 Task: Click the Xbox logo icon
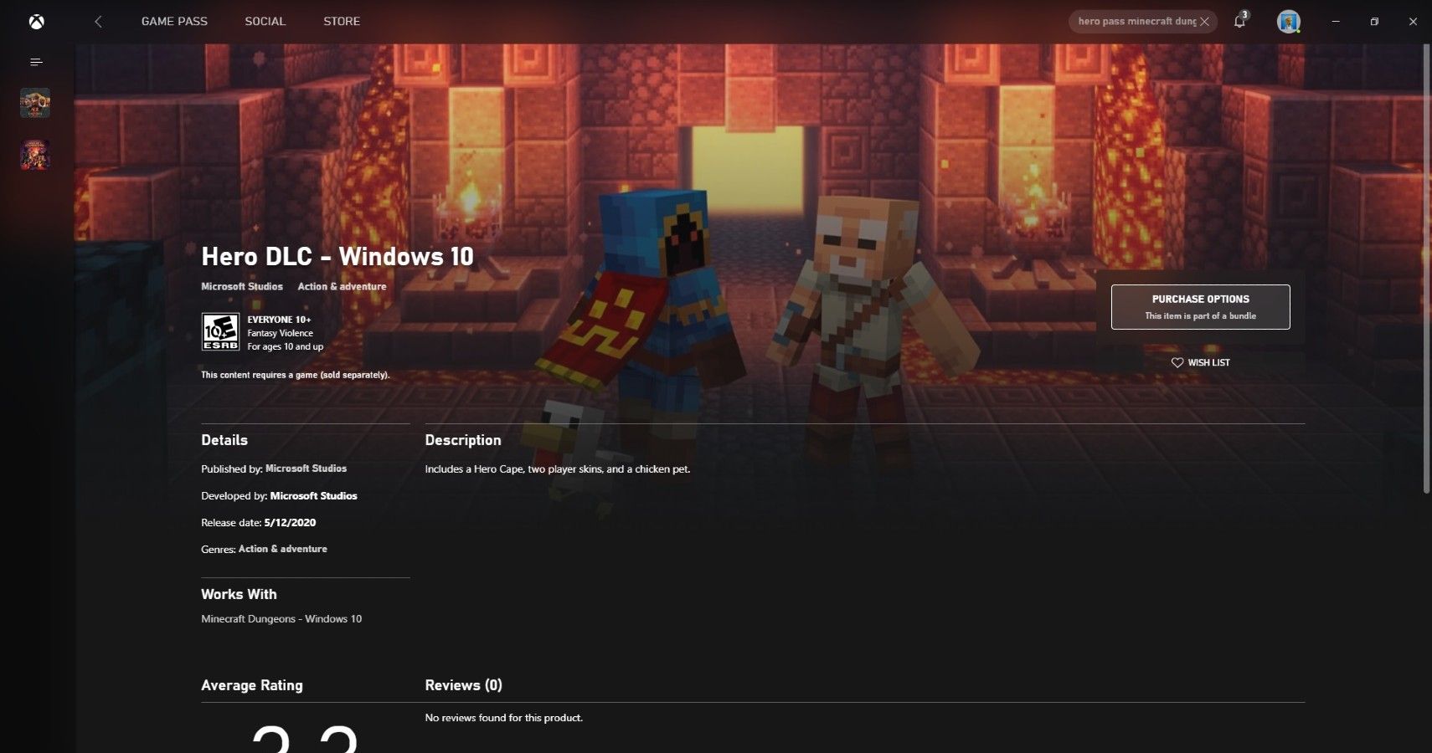[x=36, y=22]
